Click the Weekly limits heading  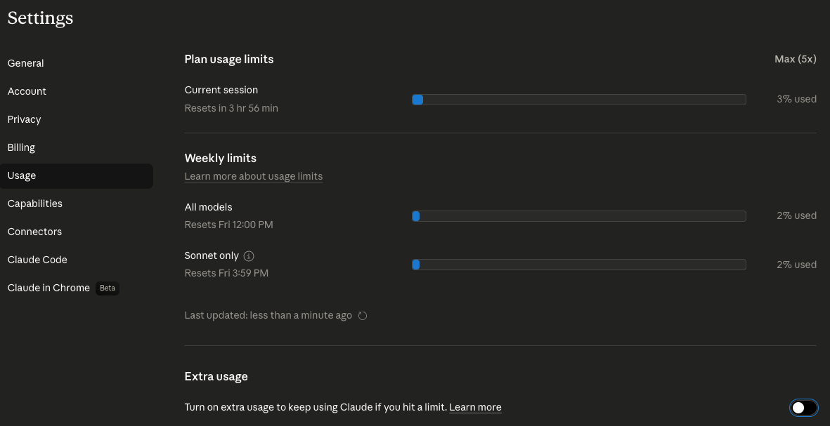(220, 158)
